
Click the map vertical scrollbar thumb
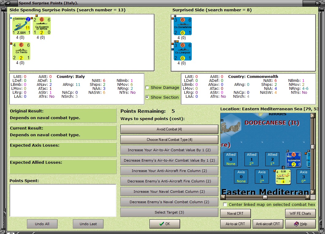click(313, 147)
